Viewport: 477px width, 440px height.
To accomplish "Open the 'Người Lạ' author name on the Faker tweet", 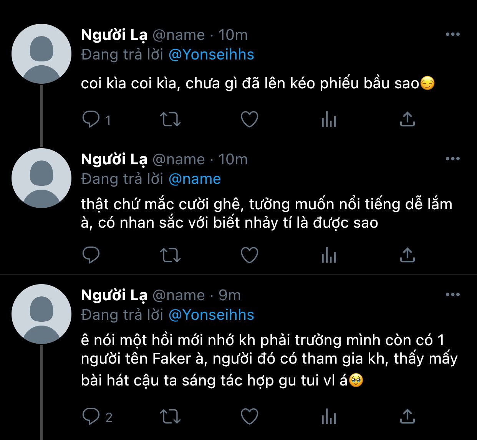I will click(x=114, y=295).
